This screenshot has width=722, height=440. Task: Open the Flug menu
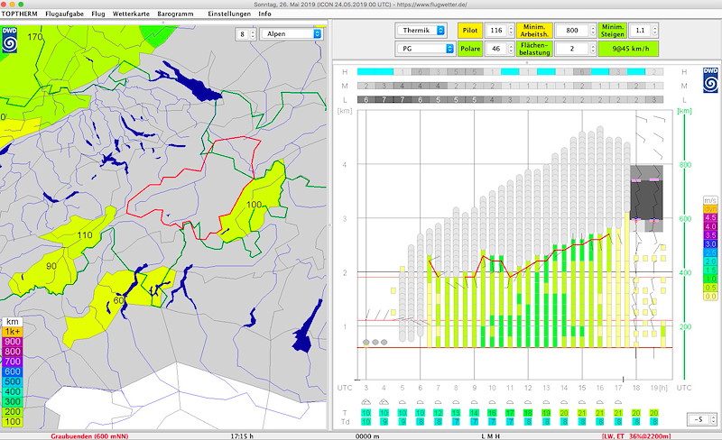[x=98, y=14]
